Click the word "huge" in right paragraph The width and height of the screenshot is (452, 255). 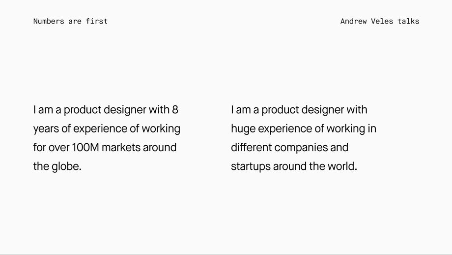coord(243,129)
